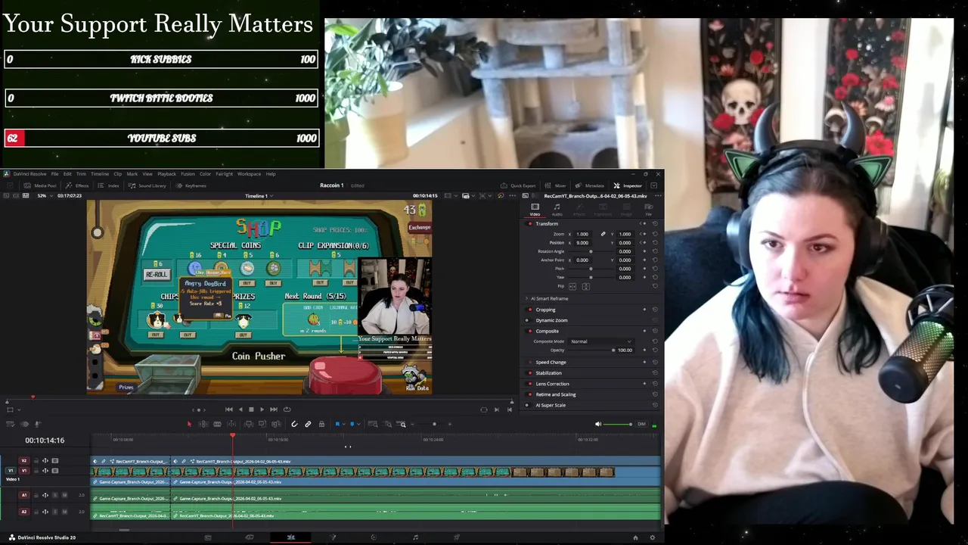
Task: Open the Timeline 1 name dropdown
Action: coord(259,196)
